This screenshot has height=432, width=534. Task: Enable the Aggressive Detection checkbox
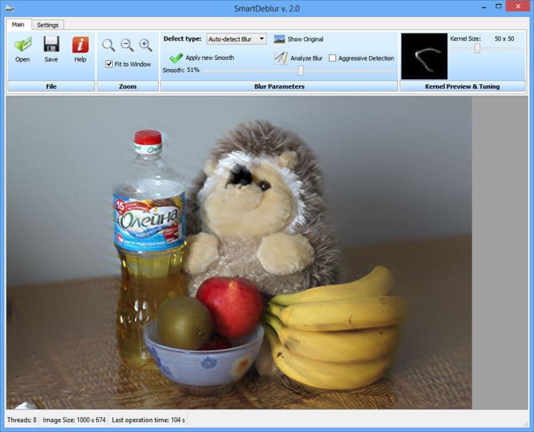tap(332, 58)
